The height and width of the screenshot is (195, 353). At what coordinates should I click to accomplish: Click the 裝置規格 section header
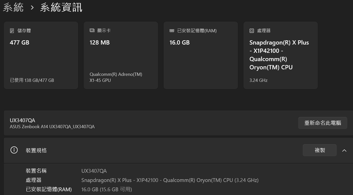[178, 150]
